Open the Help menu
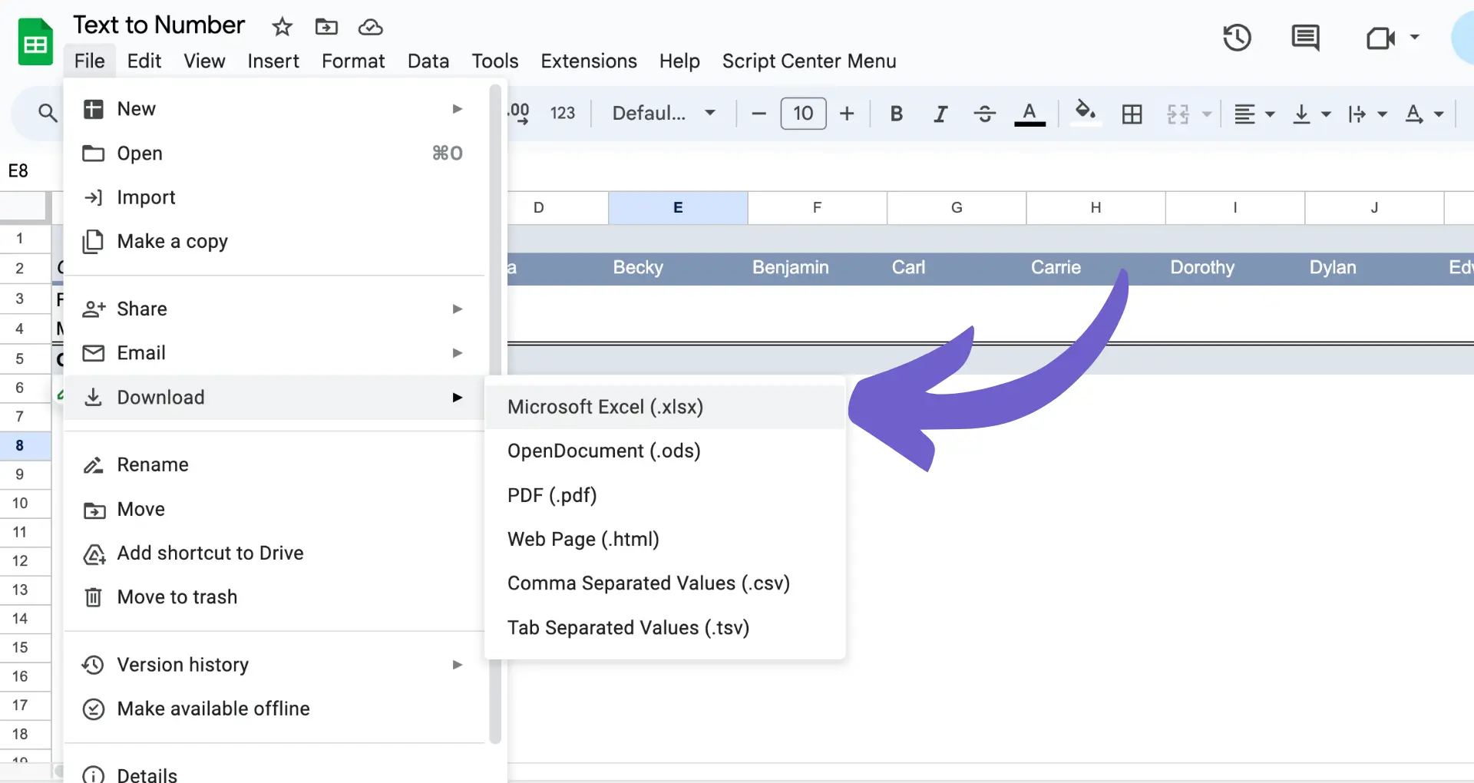This screenshot has width=1474, height=783. pos(679,61)
